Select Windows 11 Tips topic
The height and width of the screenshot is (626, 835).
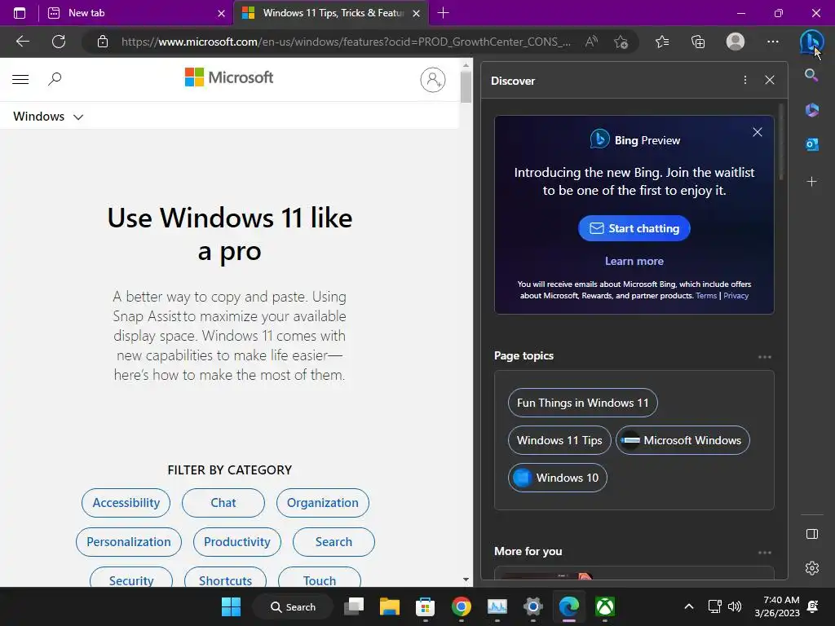click(x=559, y=440)
